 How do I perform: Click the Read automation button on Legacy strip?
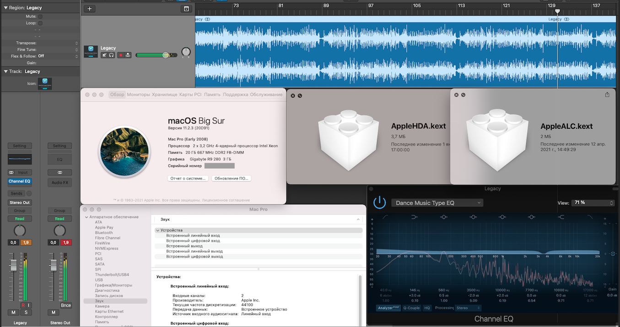coord(20,219)
